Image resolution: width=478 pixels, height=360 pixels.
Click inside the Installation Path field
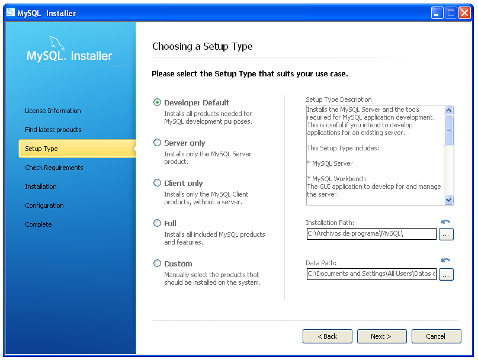371,234
